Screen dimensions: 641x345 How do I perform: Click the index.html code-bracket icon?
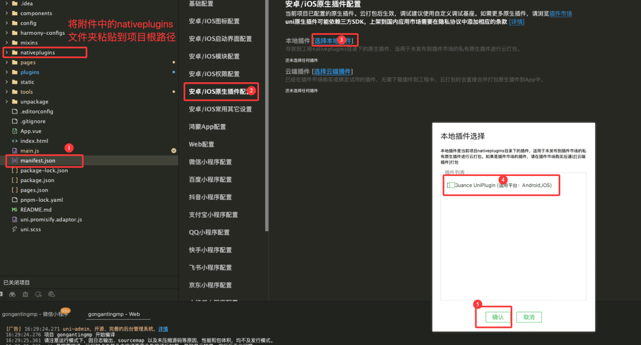(15, 141)
